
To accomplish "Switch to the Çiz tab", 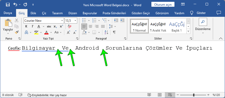I will pyautogui.click(x=44, y=13).
